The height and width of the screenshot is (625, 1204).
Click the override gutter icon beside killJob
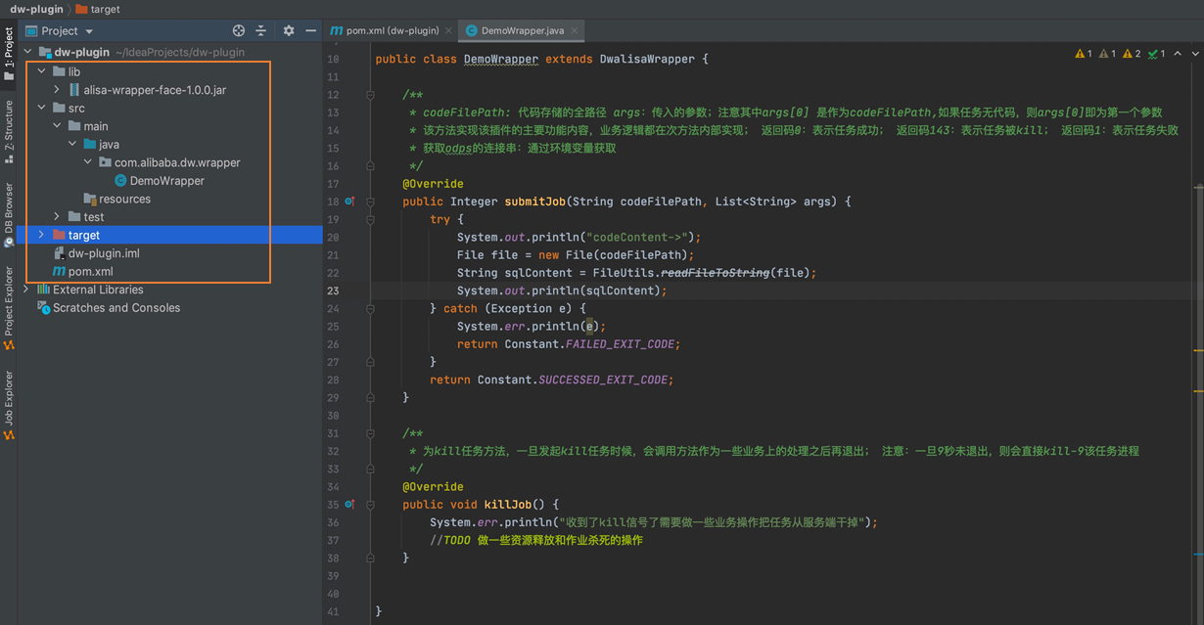pos(349,505)
